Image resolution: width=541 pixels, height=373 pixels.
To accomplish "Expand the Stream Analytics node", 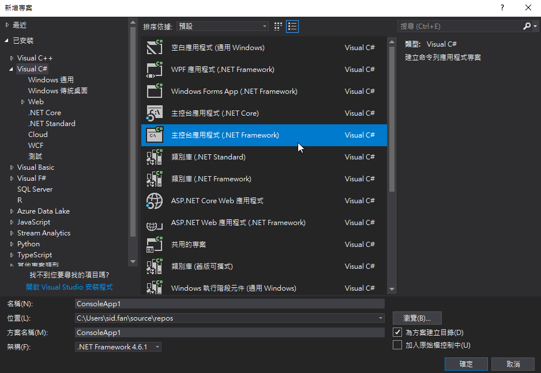I will tap(12, 233).
